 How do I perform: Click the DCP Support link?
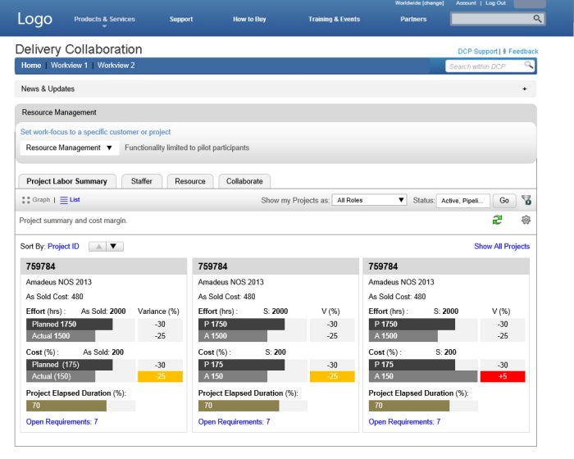pos(477,52)
